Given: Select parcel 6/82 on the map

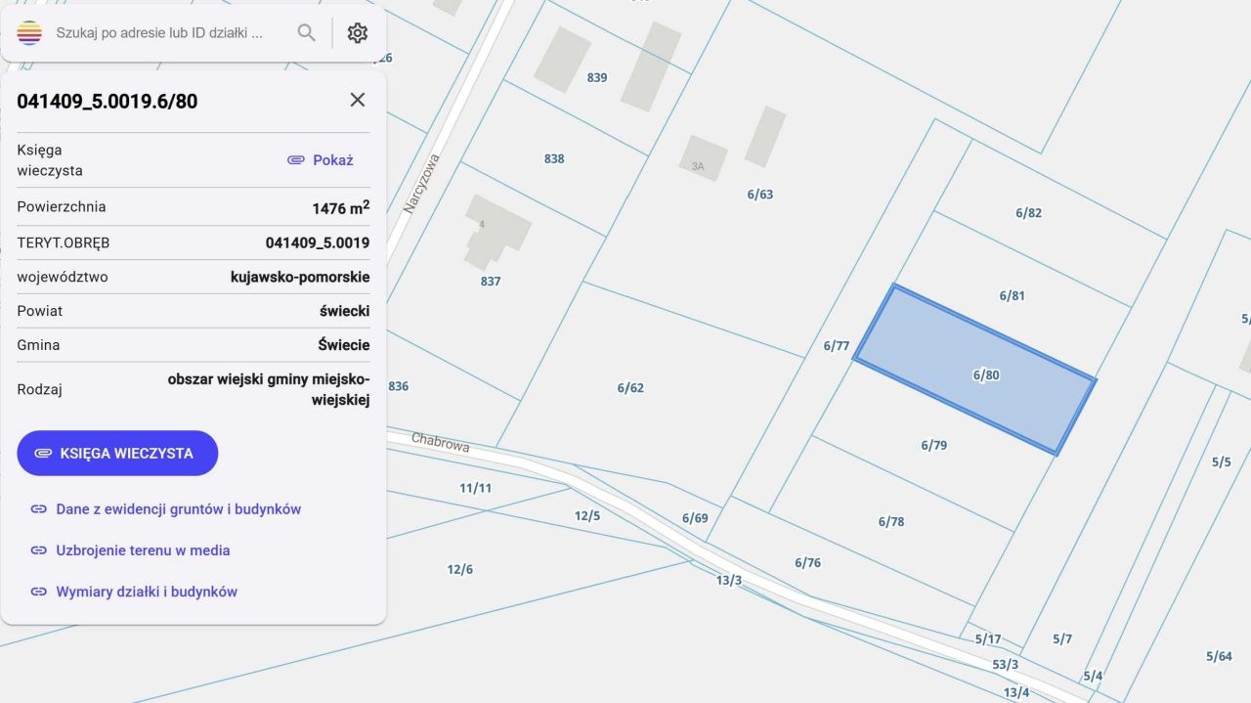Looking at the screenshot, I should coord(1028,212).
